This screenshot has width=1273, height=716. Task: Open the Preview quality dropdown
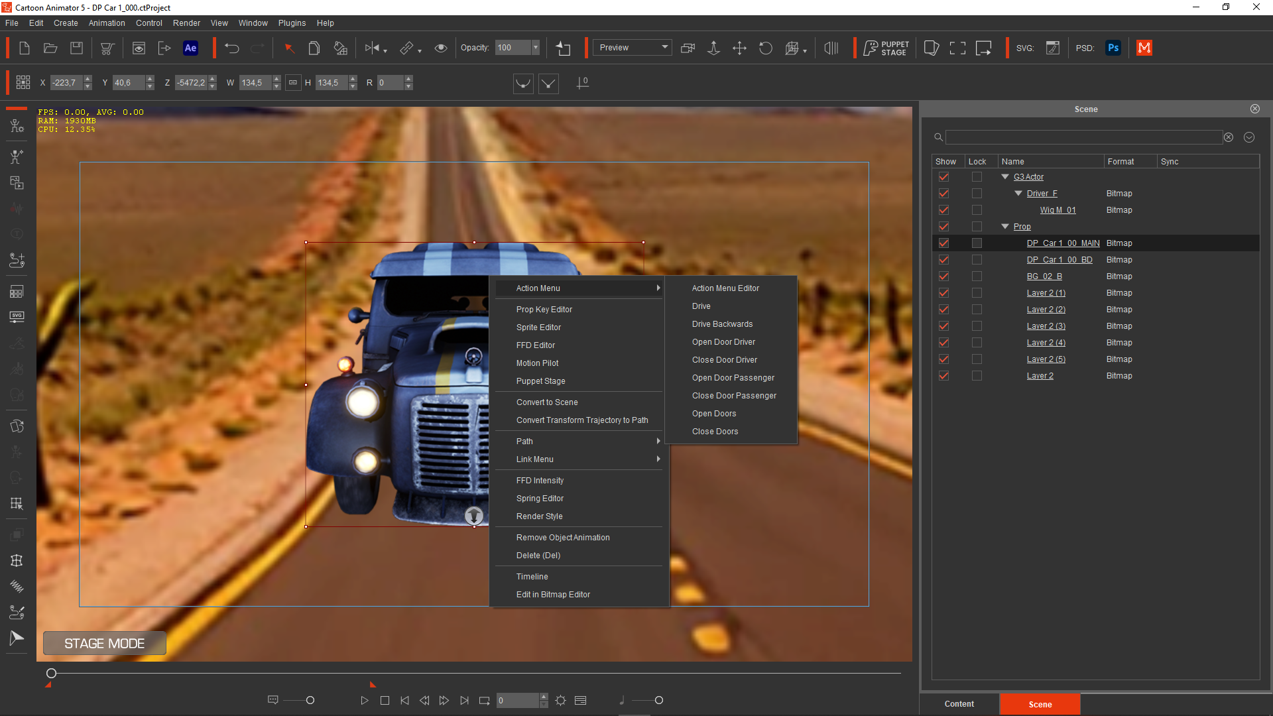[633, 48]
